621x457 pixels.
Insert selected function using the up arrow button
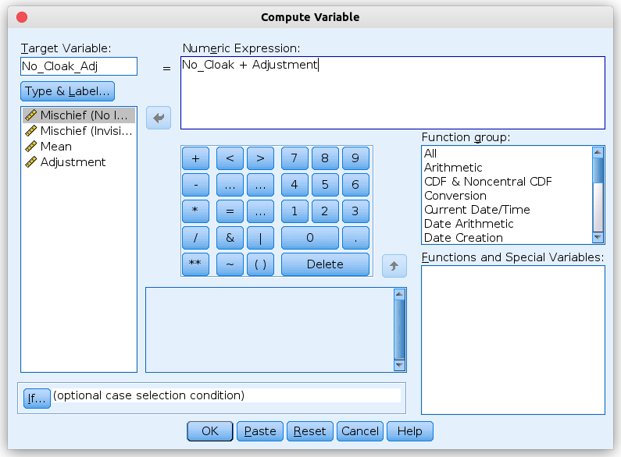point(394,266)
